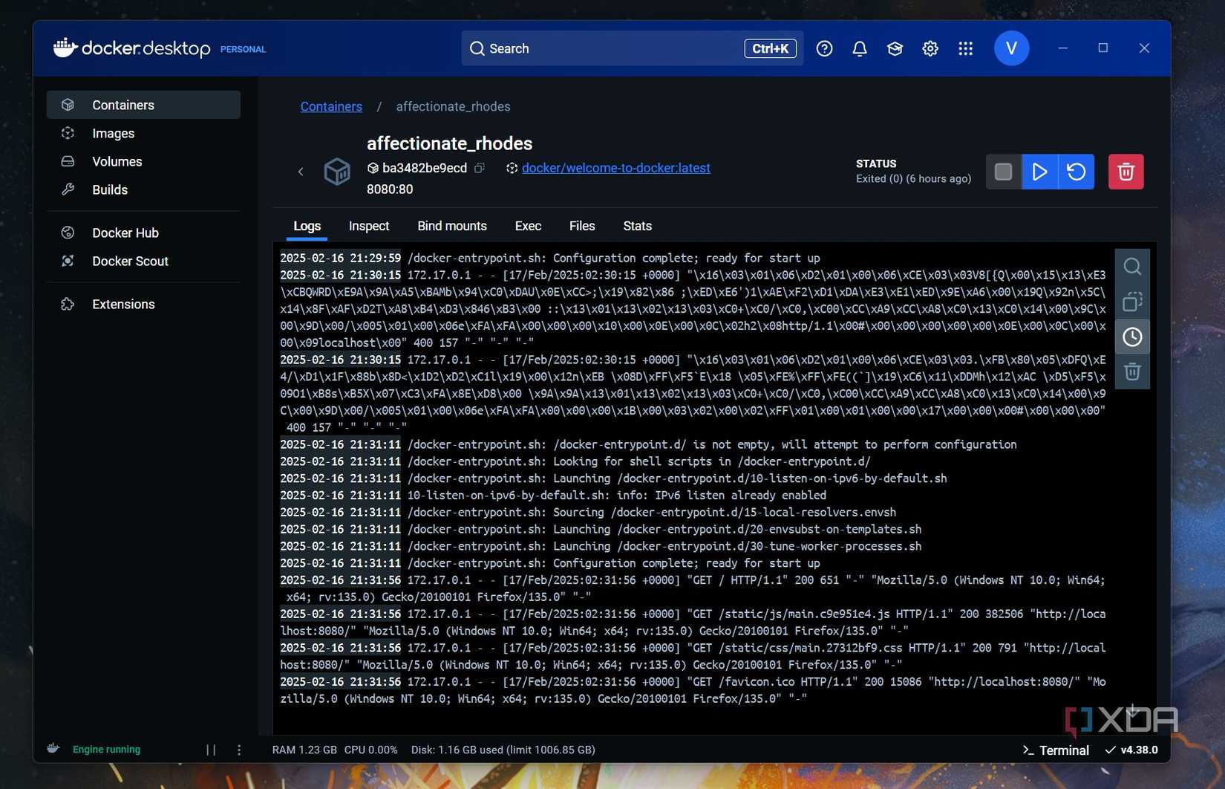Switch to the Exec tab
The width and height of the screenshot is (1225, 789).
tap(528, 226)
